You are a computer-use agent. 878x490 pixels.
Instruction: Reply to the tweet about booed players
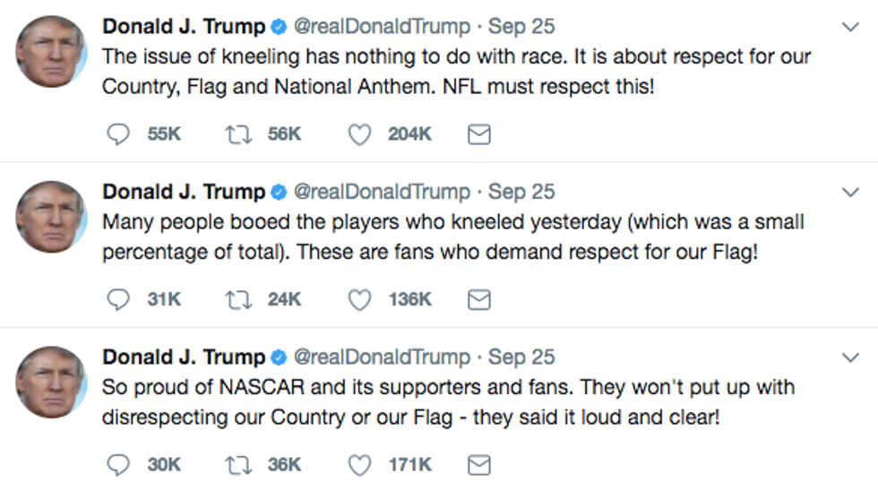(x=118, y=299)
